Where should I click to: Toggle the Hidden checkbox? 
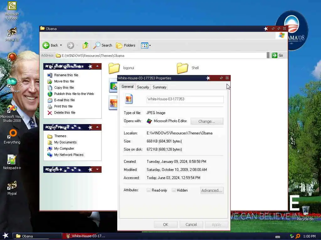click(x=174, y=190)
